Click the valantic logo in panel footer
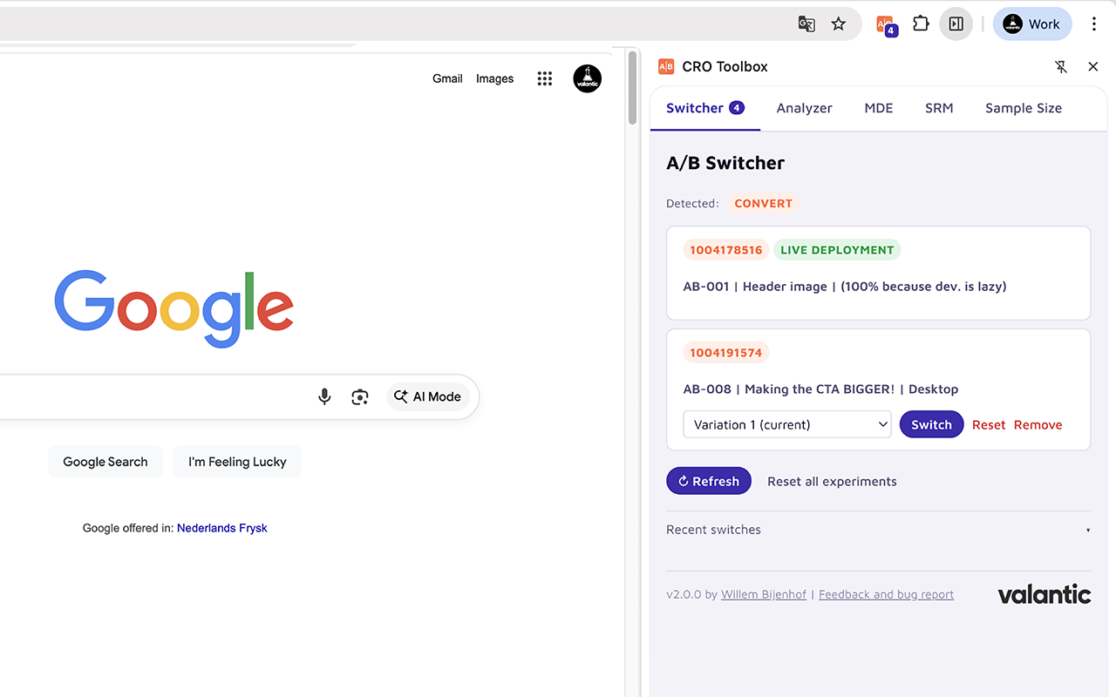Image resolution: width=1116 pixels, height=697 pixels. 1045,594
